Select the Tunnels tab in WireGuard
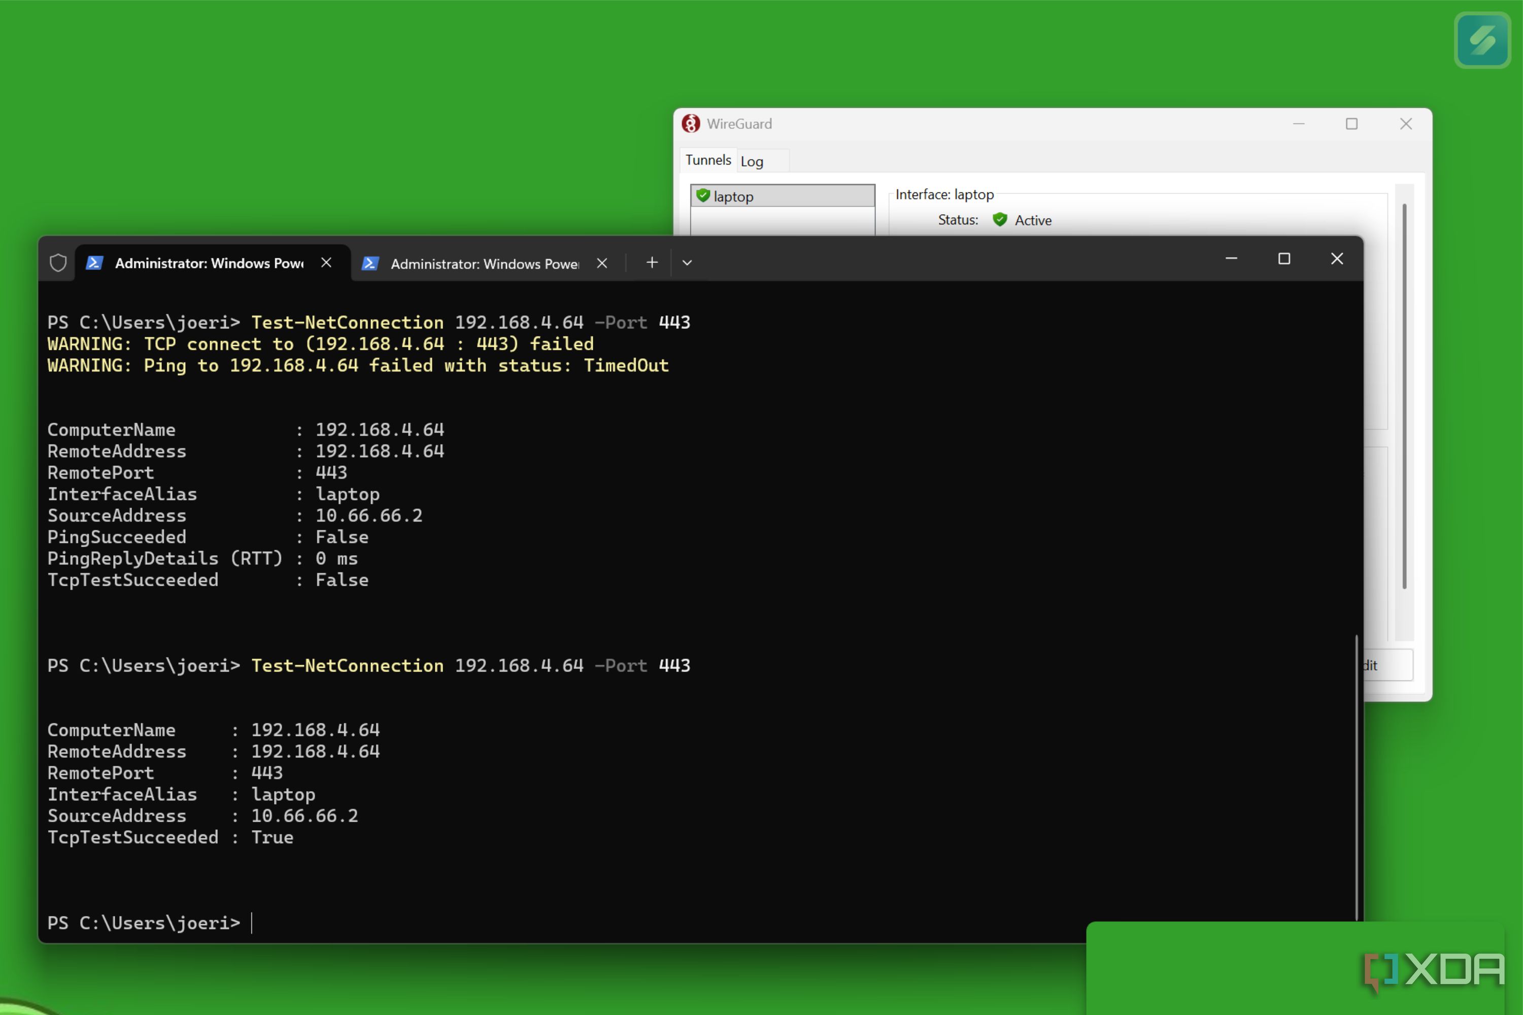 pos(707,160)
